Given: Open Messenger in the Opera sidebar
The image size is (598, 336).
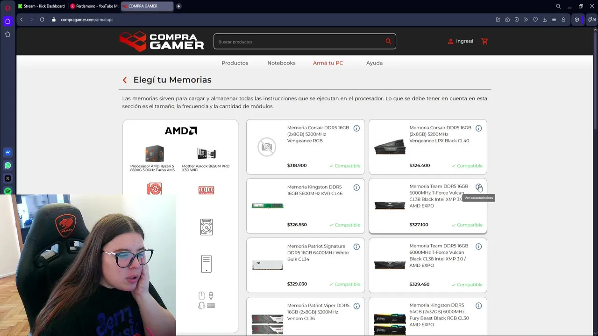Looking at the screenshot, I should tap(7, 152).
